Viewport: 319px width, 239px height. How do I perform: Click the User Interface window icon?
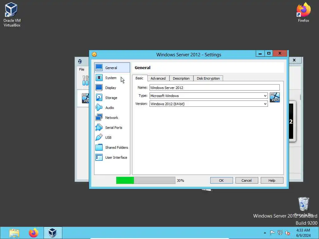point(99,157)
